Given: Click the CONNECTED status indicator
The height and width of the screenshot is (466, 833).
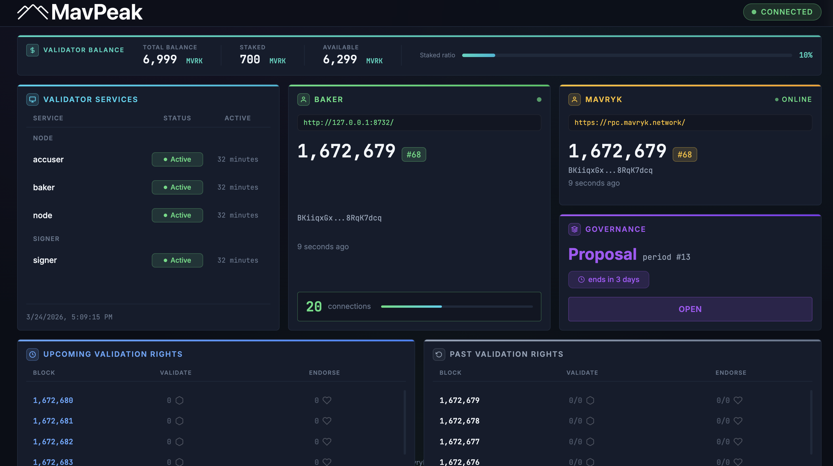Looking at the screenshot, I should click(x=782, y=12).
